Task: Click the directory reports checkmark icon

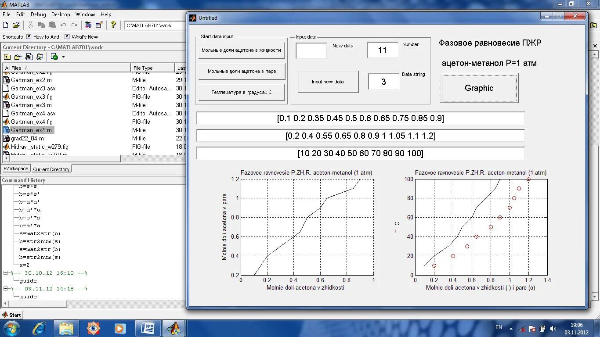Action: pyautogui.click(x=54, y=57)
